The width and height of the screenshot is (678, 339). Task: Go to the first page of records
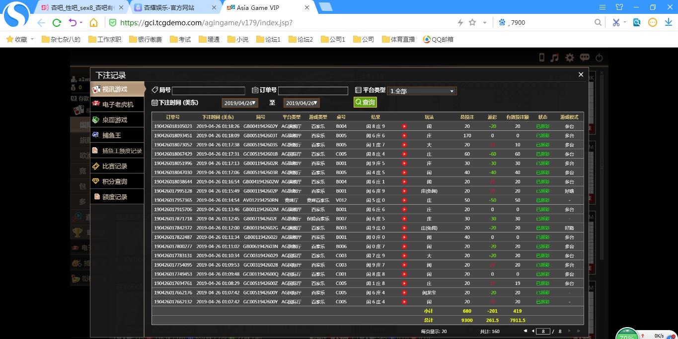[x=526, y=331]
